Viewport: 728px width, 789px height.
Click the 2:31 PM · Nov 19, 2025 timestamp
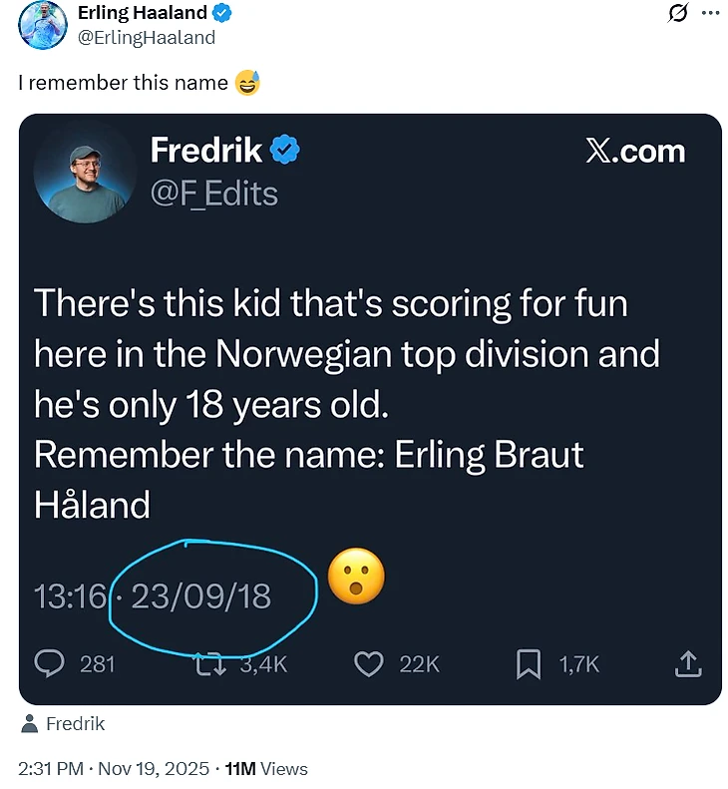pyautogui.click(x=114, y=769)
